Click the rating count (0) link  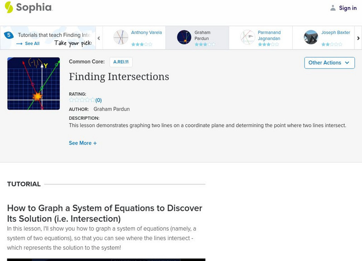pyautogui.click(x=98, y=100)
